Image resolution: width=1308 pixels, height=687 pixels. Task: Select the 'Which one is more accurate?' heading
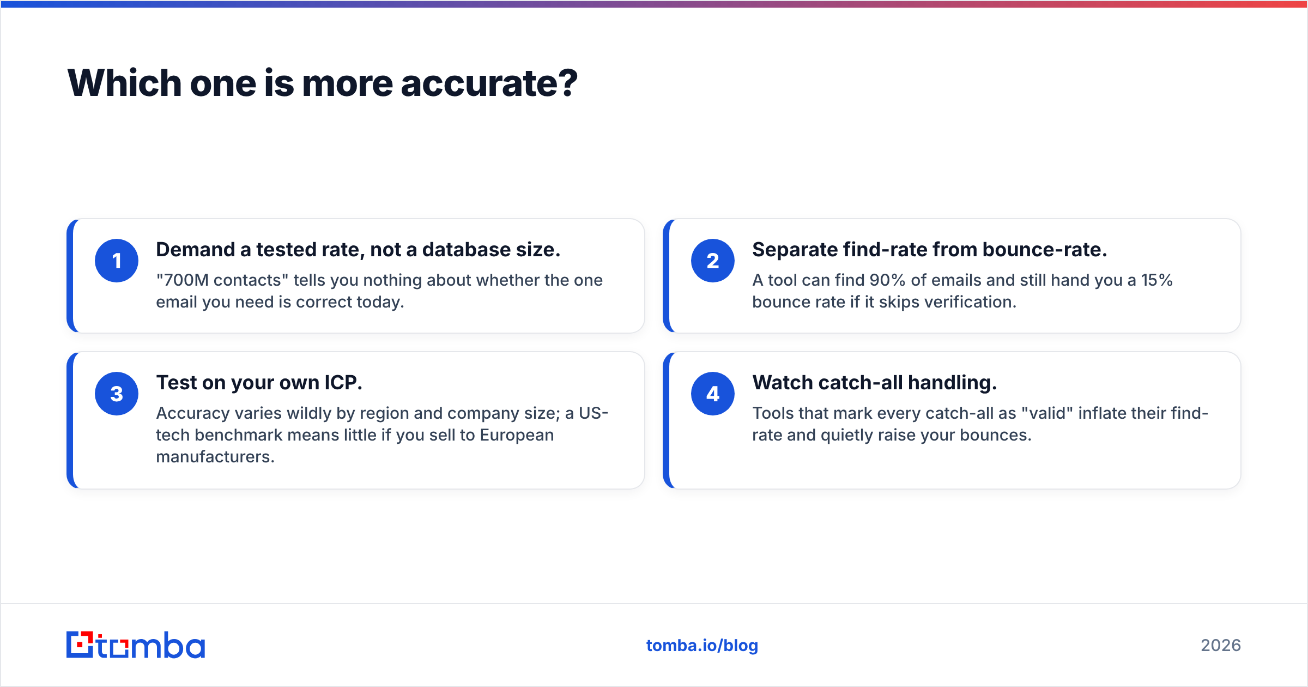point(322,83)
